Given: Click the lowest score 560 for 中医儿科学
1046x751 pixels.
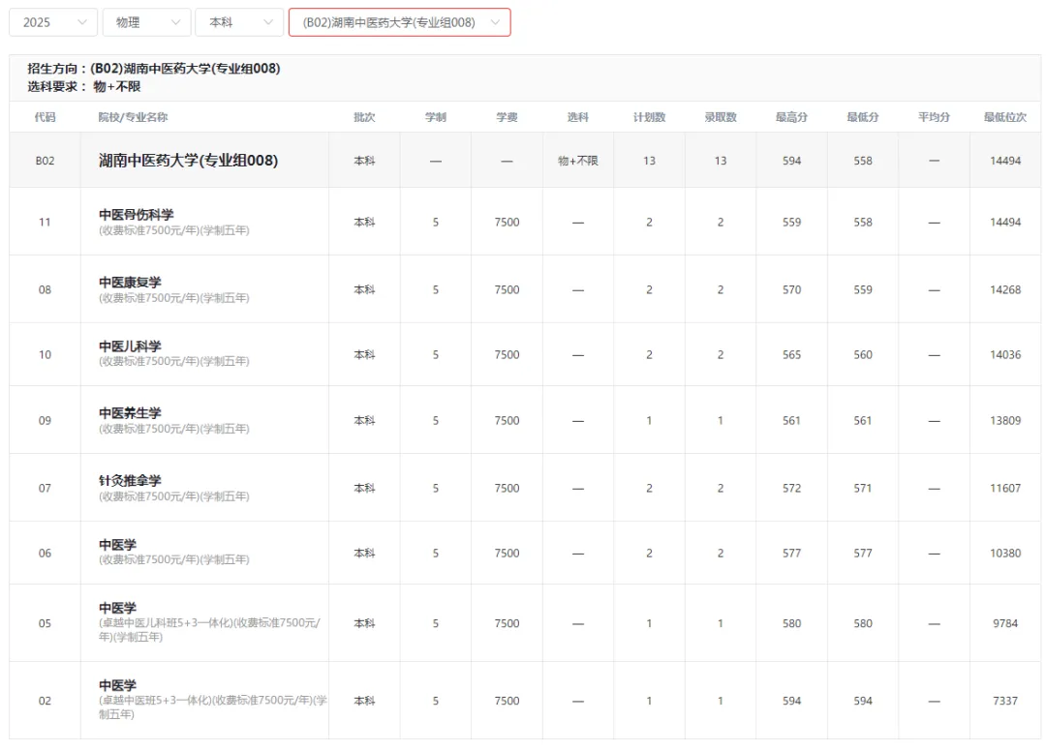Looking at the screenshot, I should pos(863,354).
